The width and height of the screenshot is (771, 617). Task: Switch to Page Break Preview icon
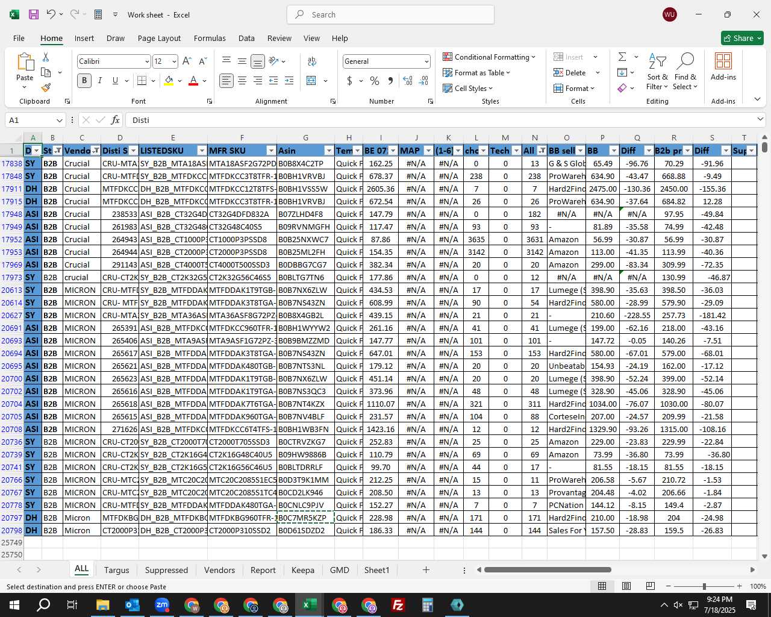pyautogui.click(x=651, y=586)
